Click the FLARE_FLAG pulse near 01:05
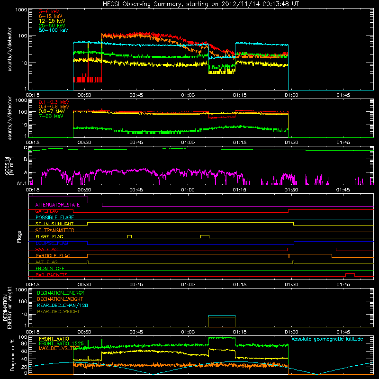Image resolution: width=379 pixels, height=379 pixels. (205, 236)
